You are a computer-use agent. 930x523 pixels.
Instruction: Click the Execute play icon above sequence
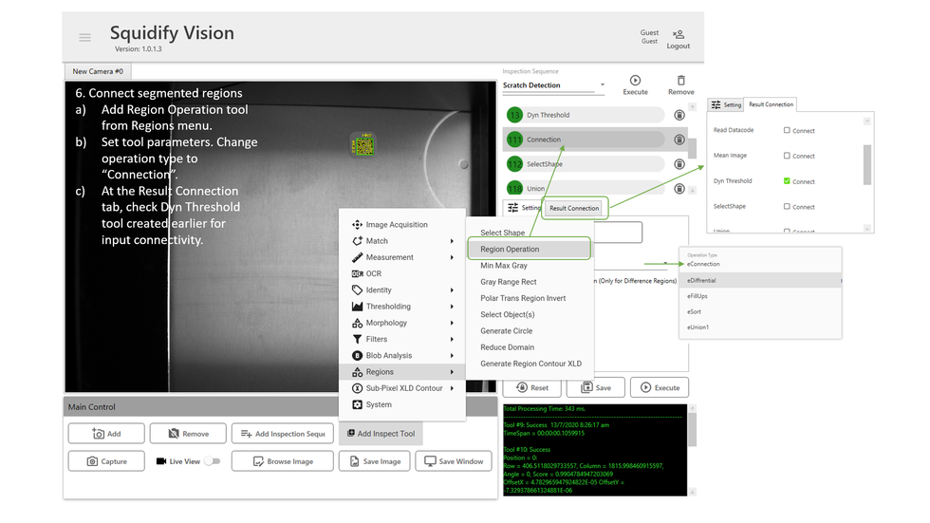click(635, 80)
